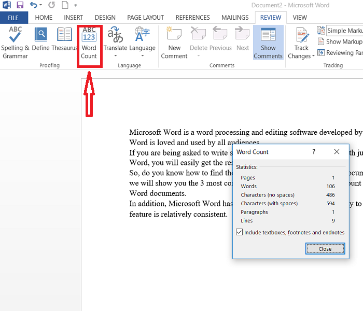Expand the Translate dropdown arrow

click(116, 55)
